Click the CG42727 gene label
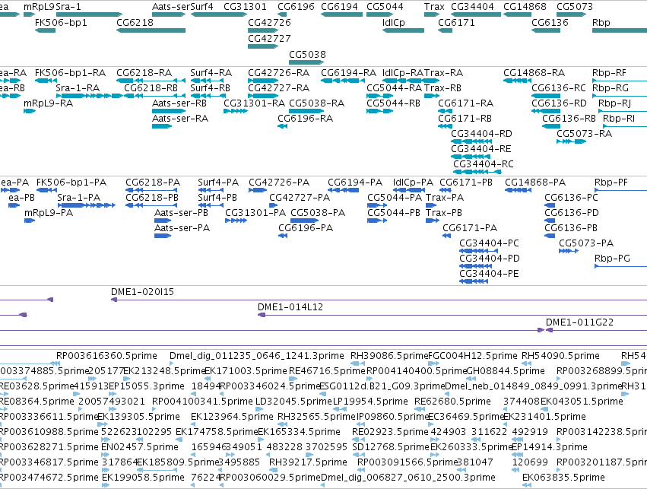Screen dimensions: 647x489 click(x=269, y=39)
